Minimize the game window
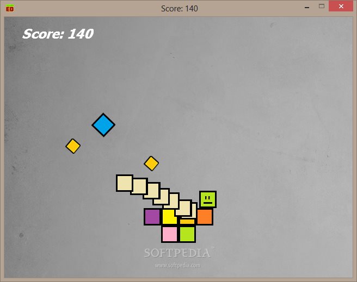Screen dimensions: 357x282 [307, 8]
